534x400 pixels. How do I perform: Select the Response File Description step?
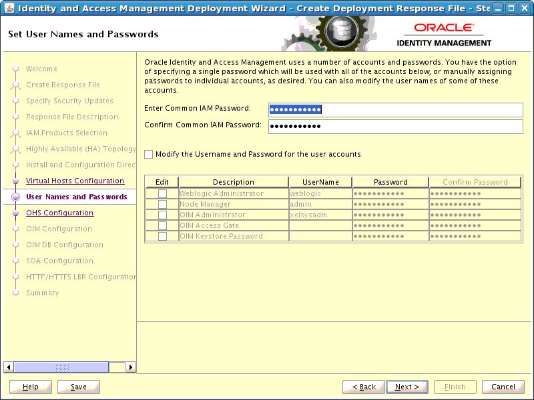pyautogui.click(x=72, y=117)
